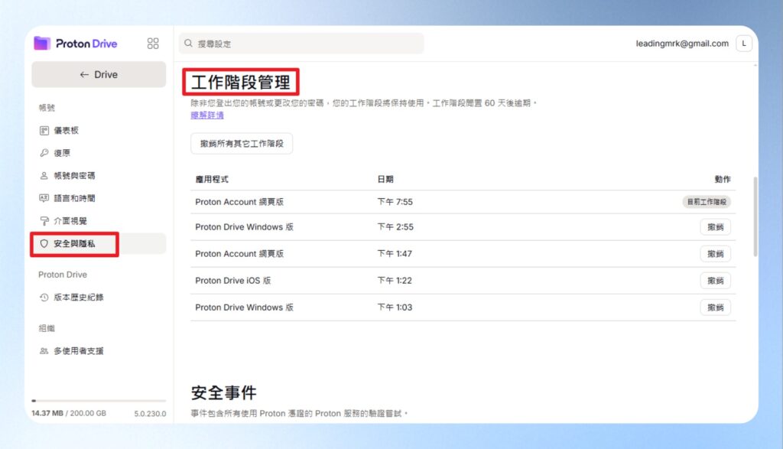Open the app switcher grid icon
Image resolution: width=783 pixels, height=449 pixels.
point(153,44)
